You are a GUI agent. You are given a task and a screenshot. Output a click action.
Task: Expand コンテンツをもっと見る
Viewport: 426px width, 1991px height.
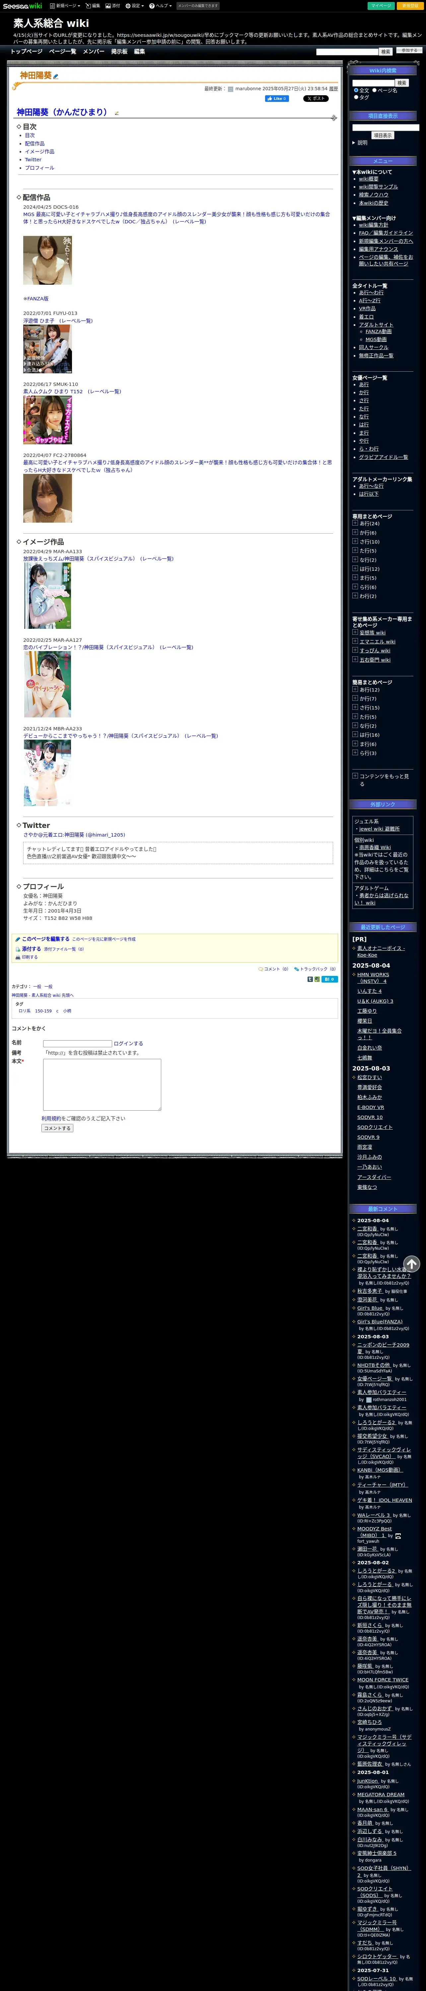[x=355, y=776]
